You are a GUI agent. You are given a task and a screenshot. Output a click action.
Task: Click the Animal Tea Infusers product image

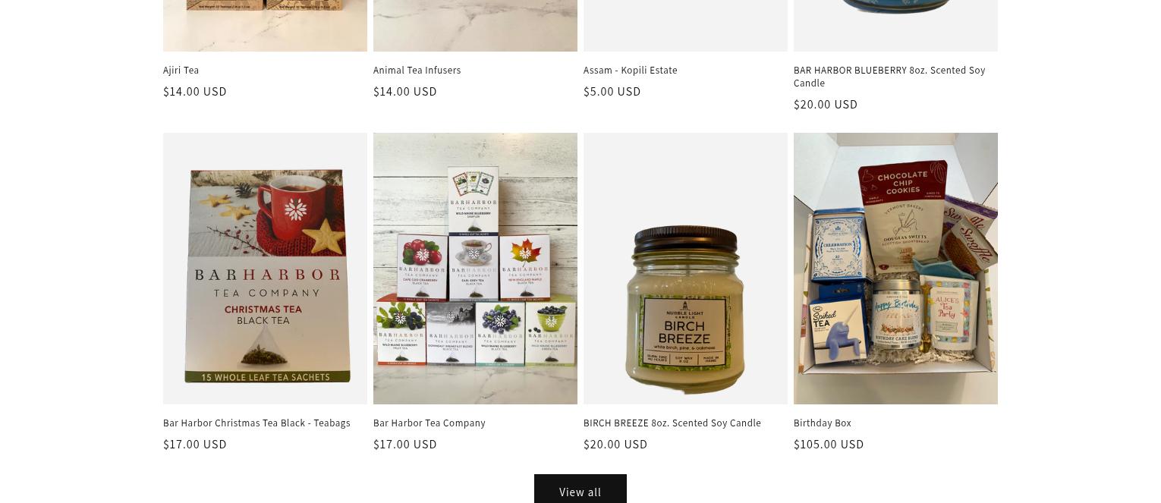pos(475,25)
